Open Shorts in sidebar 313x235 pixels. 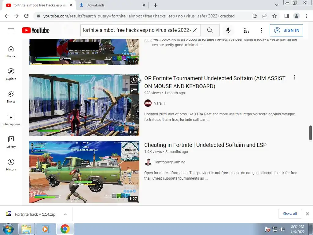point(11,97)
